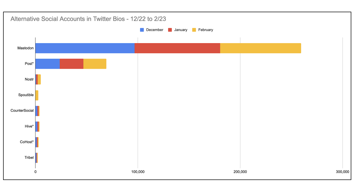
Task: Select the blue December segment of Post* bar
Action: 48,64
